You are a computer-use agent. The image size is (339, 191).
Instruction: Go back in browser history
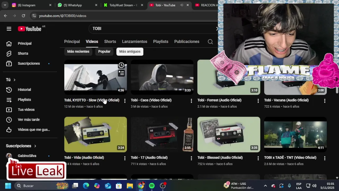tap(6, 16)
